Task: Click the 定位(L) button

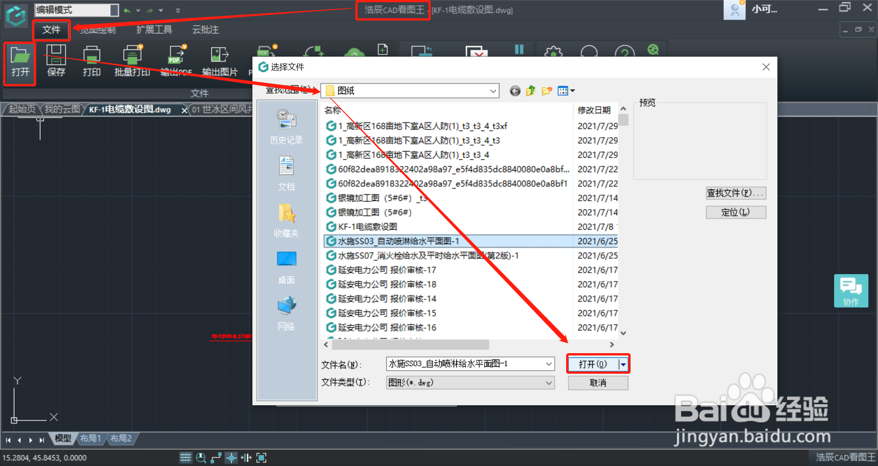Action: point(736,212)
